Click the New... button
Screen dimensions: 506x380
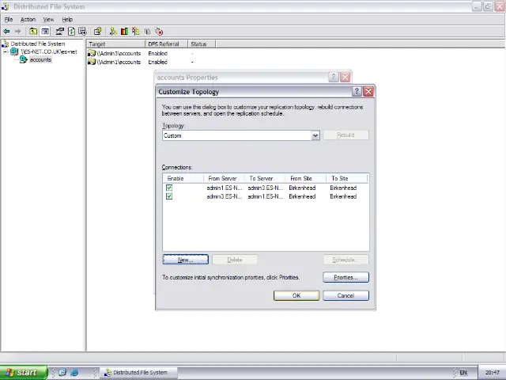(x=185, y=260)
